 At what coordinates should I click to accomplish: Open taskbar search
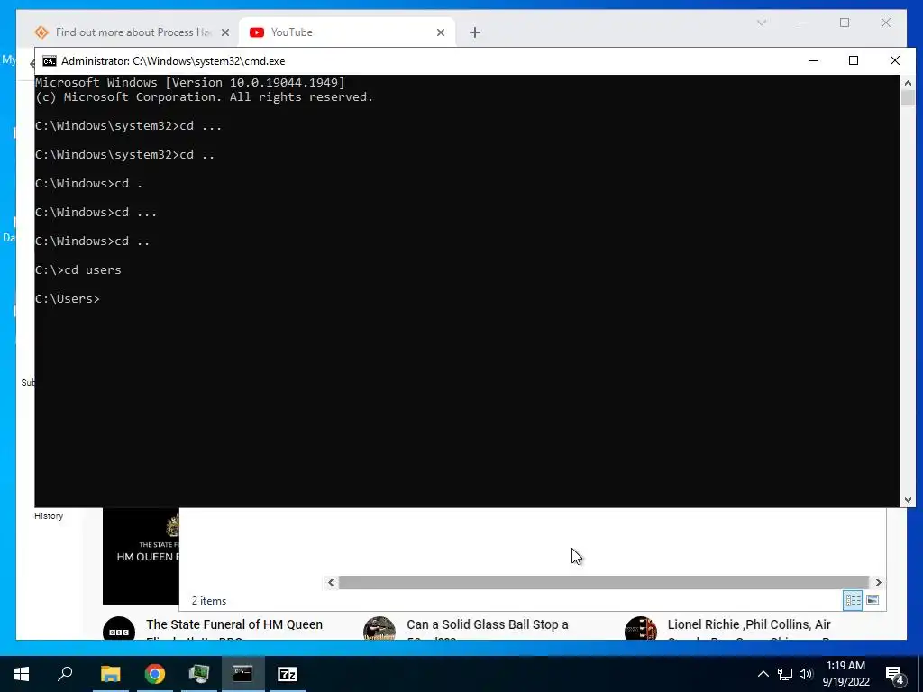point(65,674)
